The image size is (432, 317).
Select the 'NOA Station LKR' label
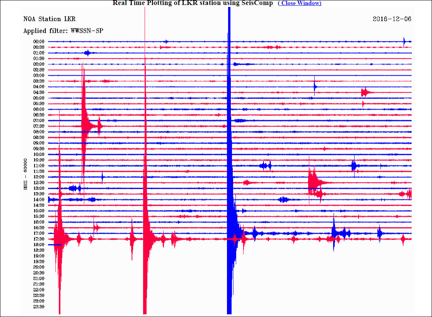[49, 19]
